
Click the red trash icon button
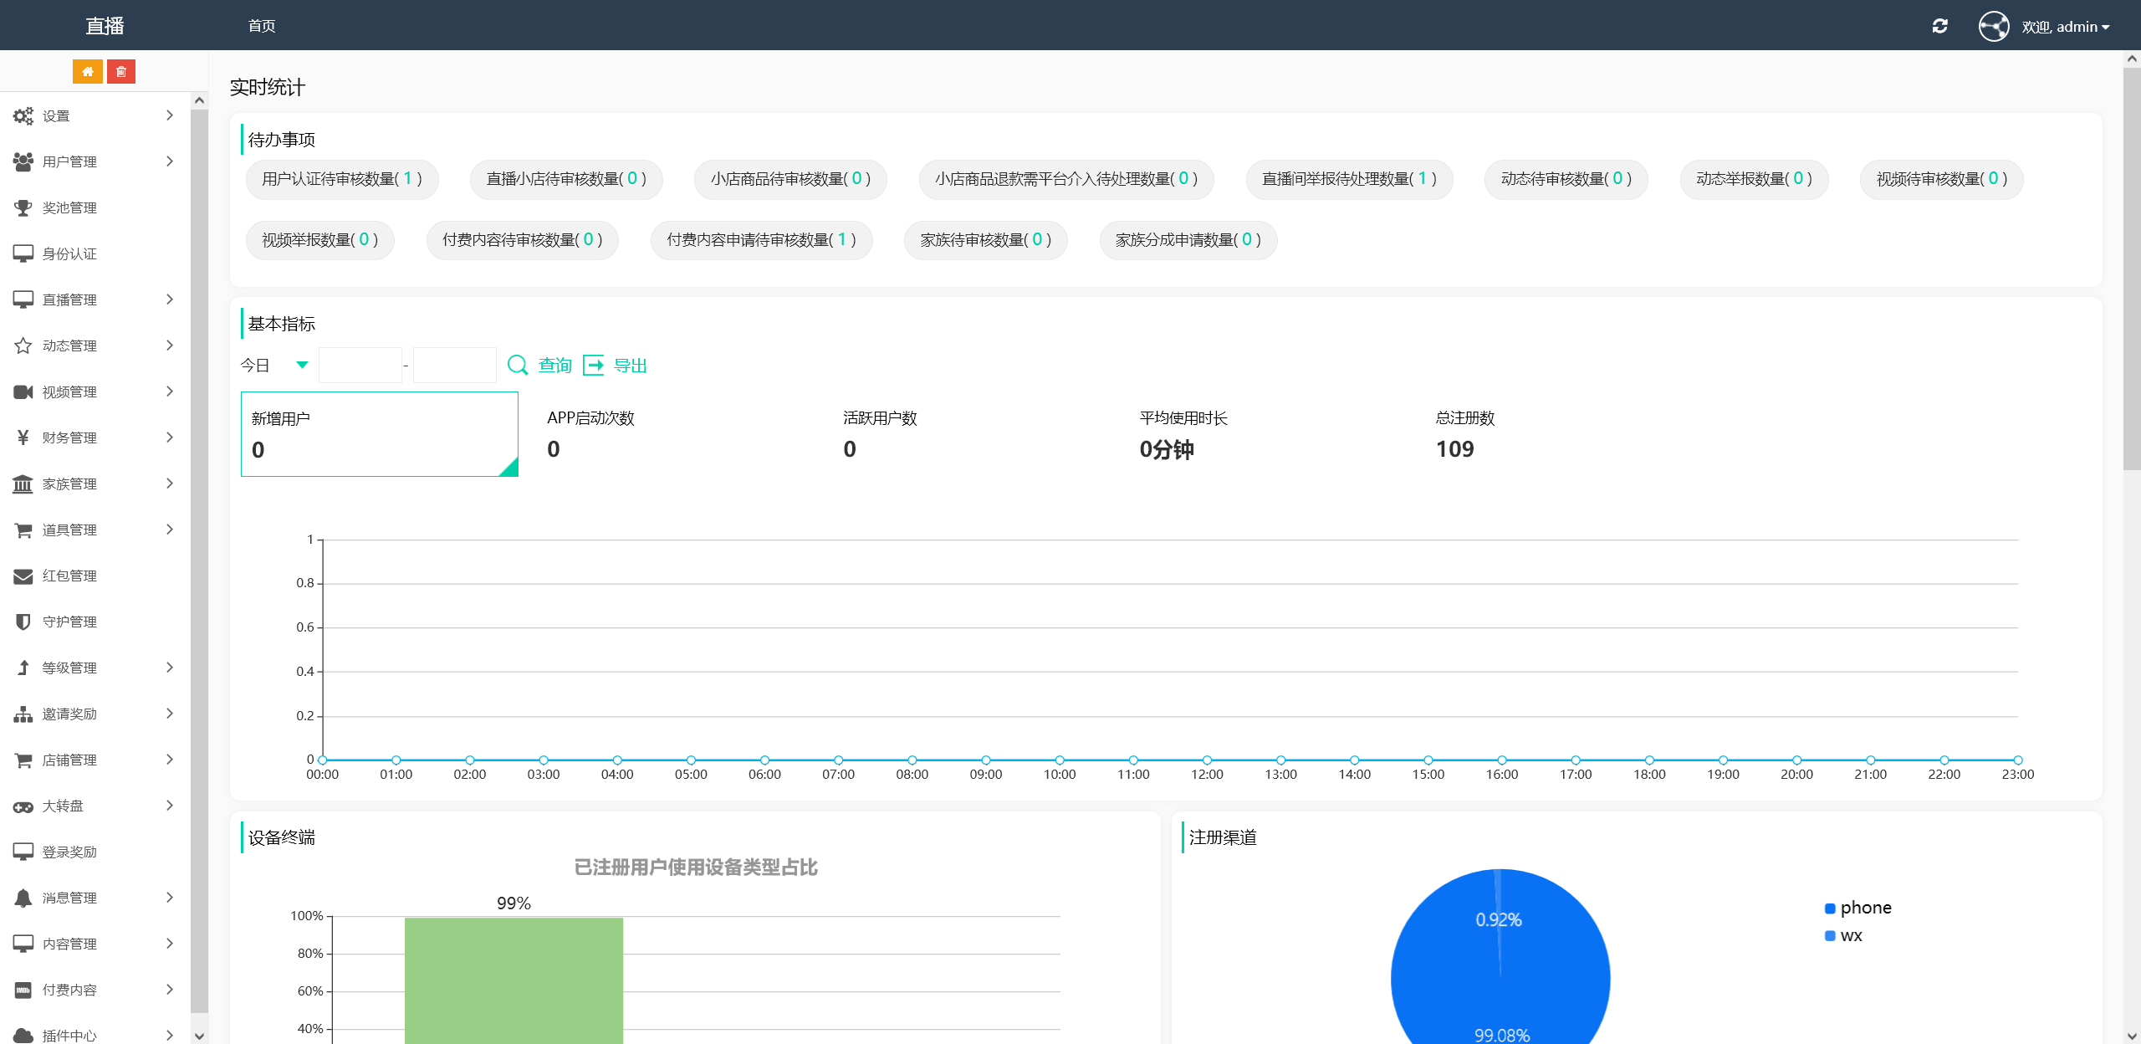[x=121, y=72]
